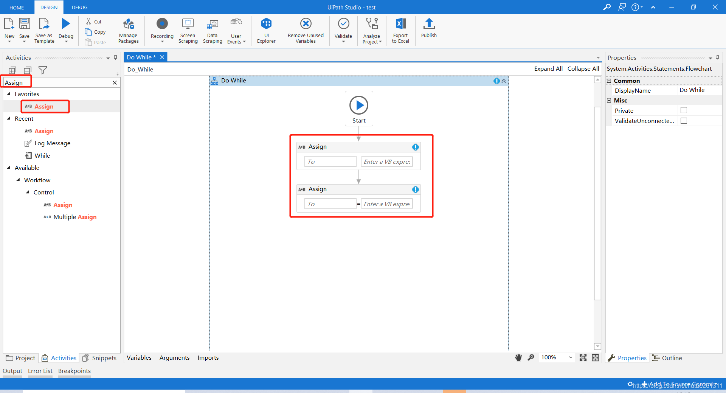
Task: Collapse all activities tree icon
Action: (x=28, y=70)
